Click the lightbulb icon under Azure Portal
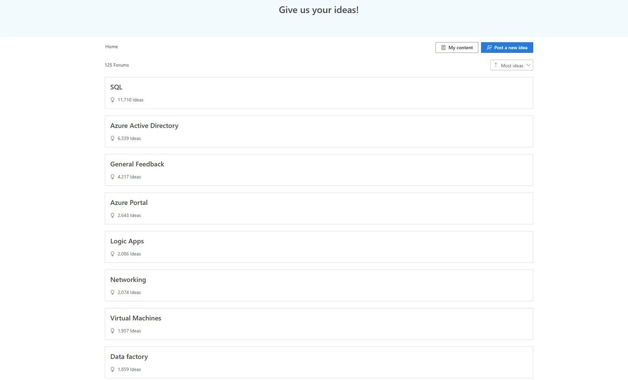This screenshot has width=628, height=380. coord(113,215)
